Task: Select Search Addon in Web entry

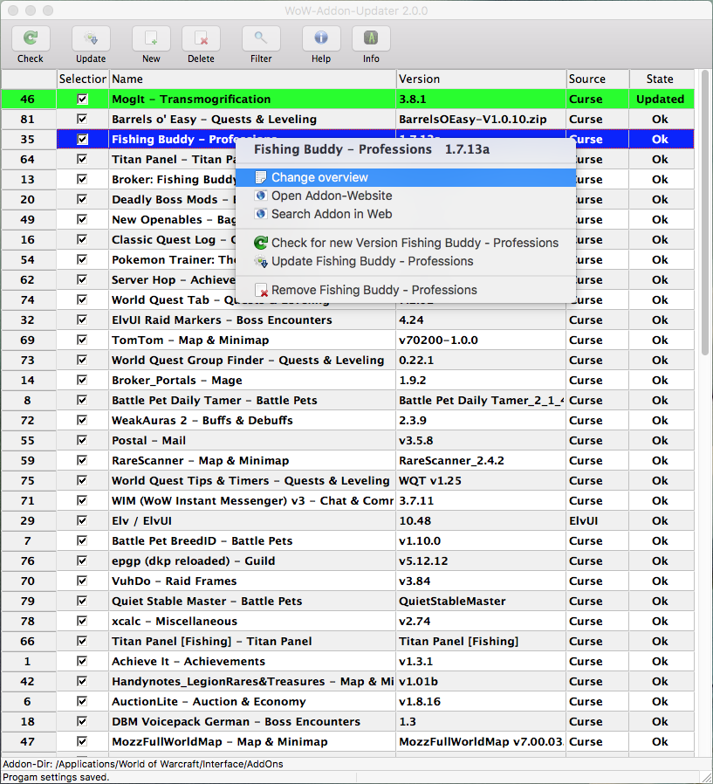Action: (406, 214)
